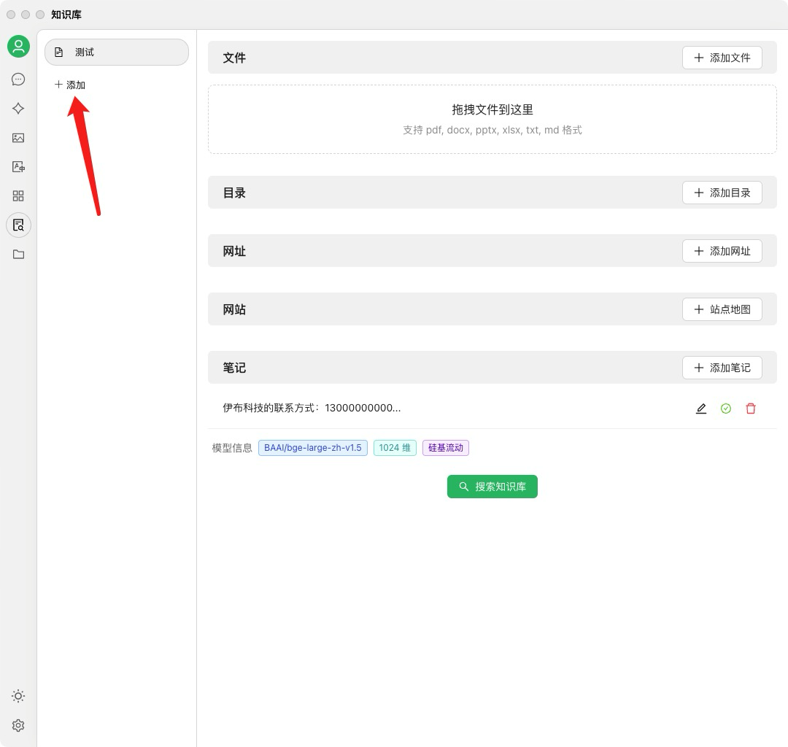
Task: Click the BAAI/bge-large-zh-v1.5 model tag
Action: coord(312,448)
